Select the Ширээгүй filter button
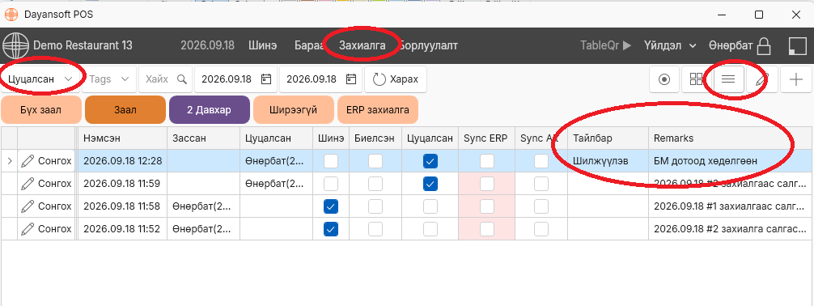This screenshot has width=814, height=306. tap(293, 109)
